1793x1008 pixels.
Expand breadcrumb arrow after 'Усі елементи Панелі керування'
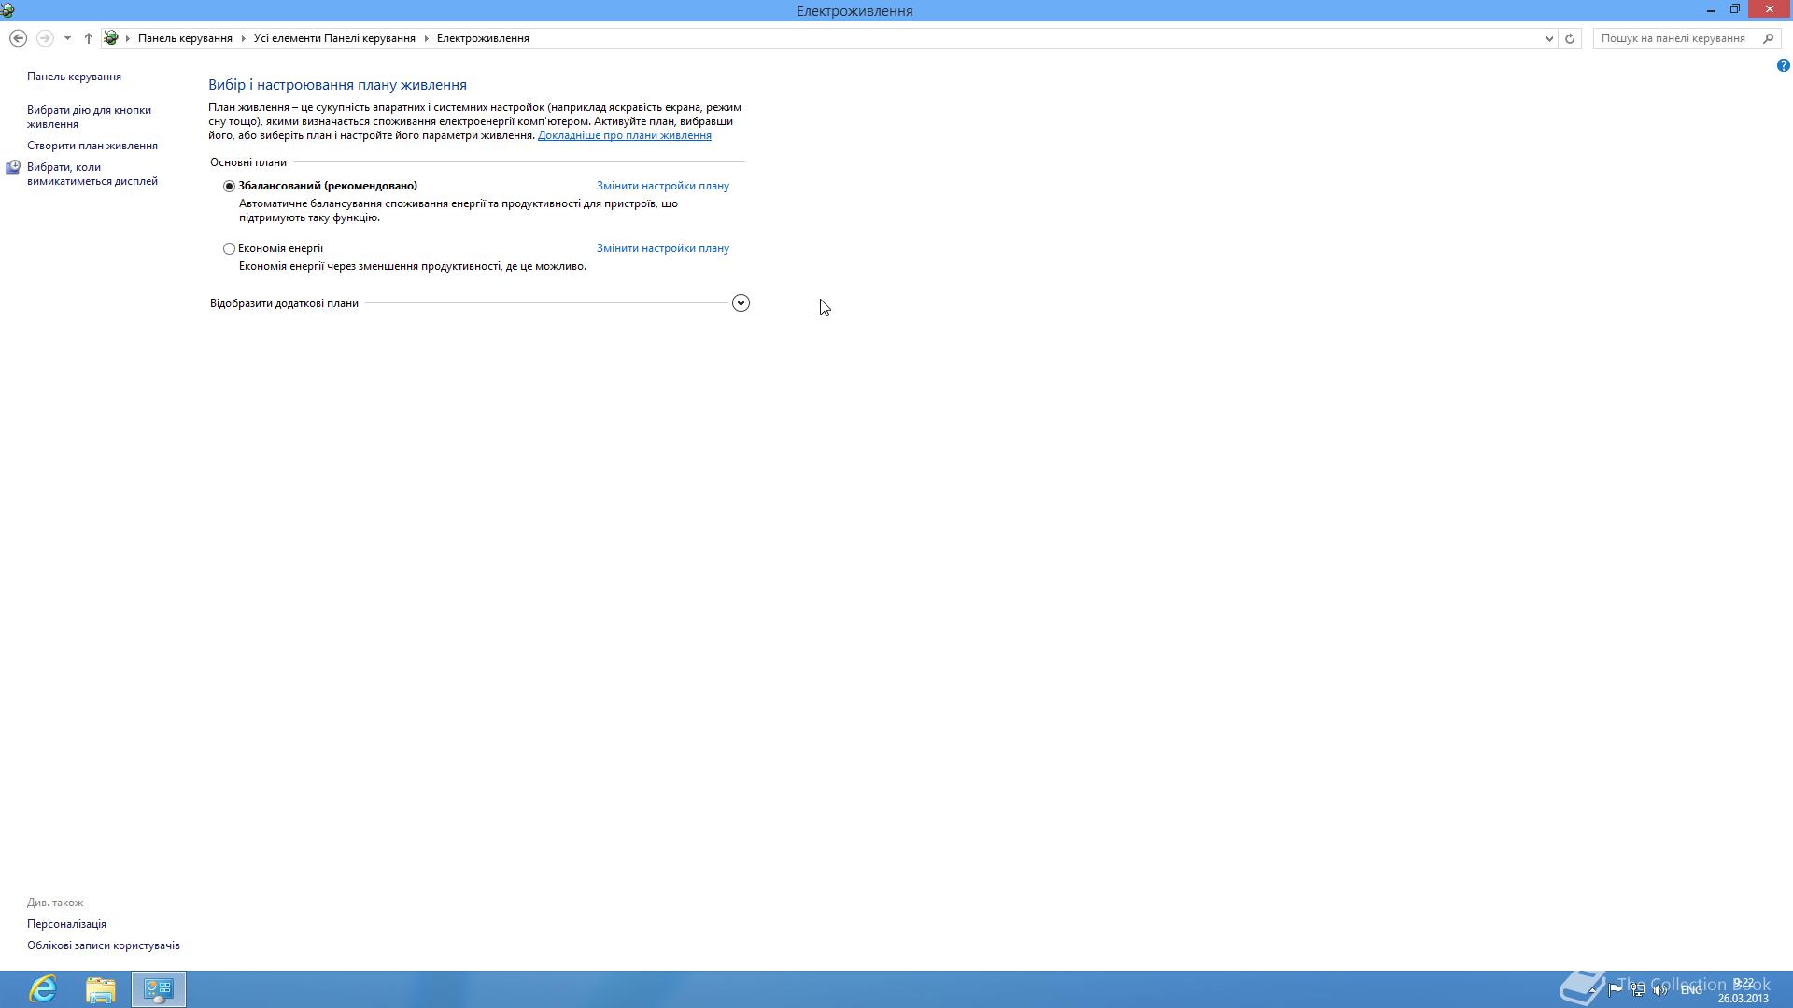(426, 38)
